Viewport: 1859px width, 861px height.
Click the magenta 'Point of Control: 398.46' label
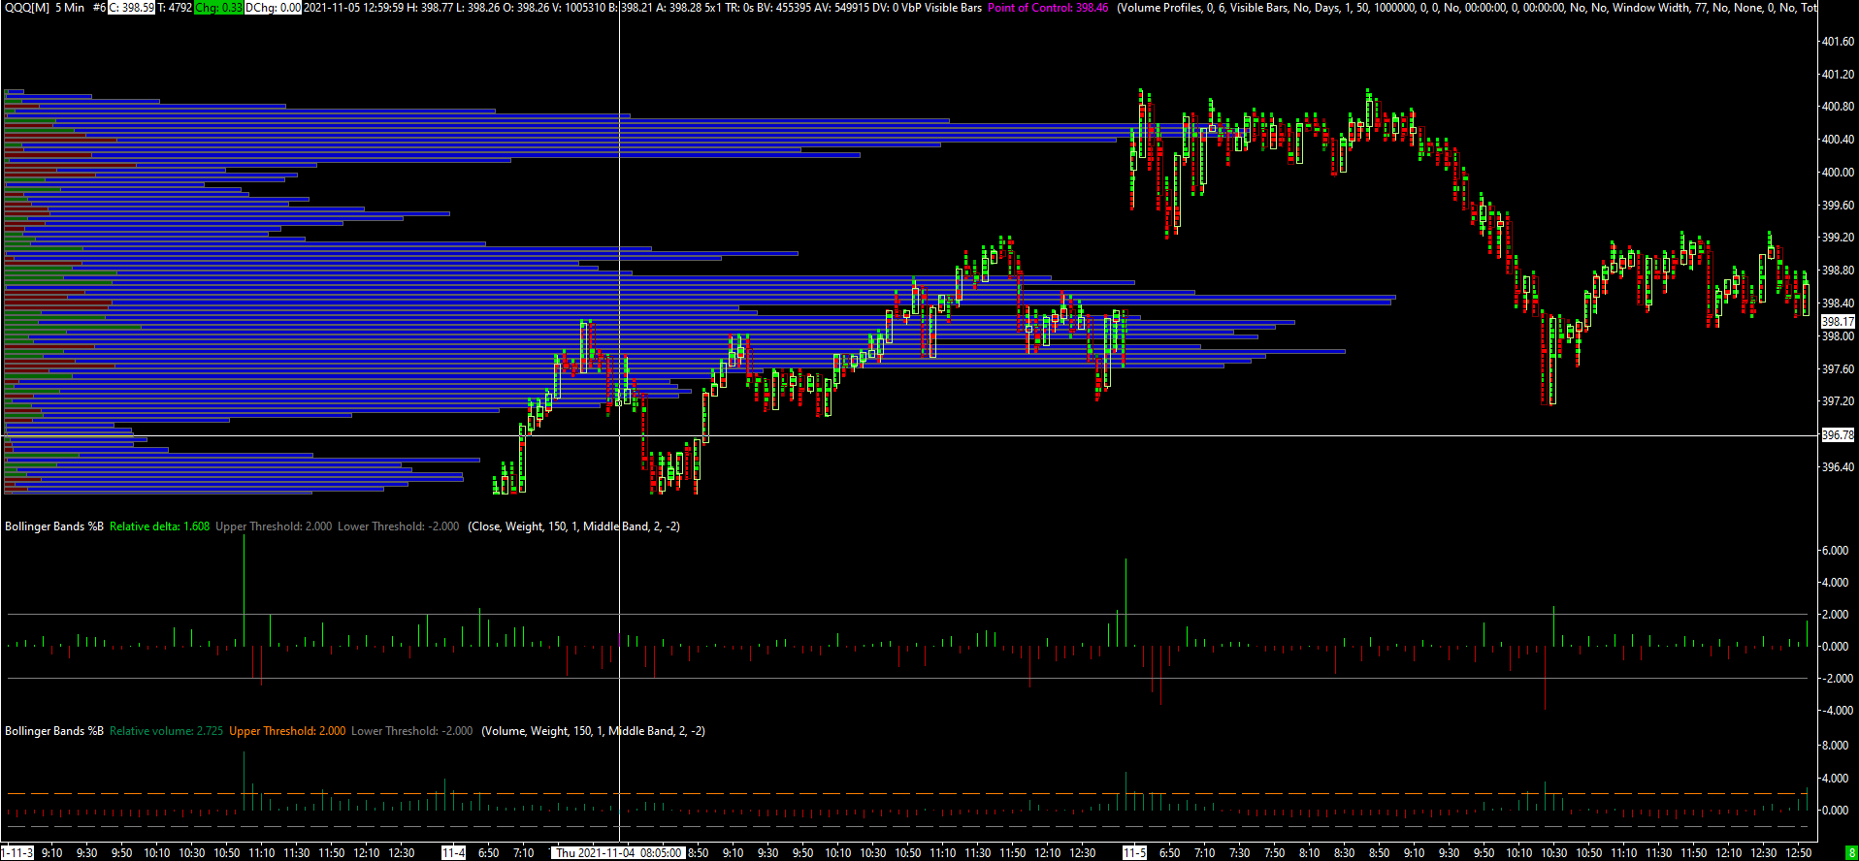pyautogui.click(x=1048, y=8)
